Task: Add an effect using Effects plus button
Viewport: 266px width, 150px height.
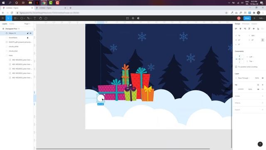Action: tap(262, 103)
